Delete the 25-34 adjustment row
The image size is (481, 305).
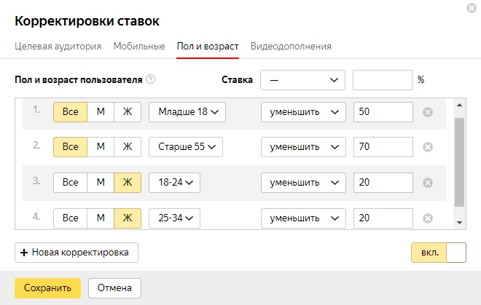tap(428, 218)
